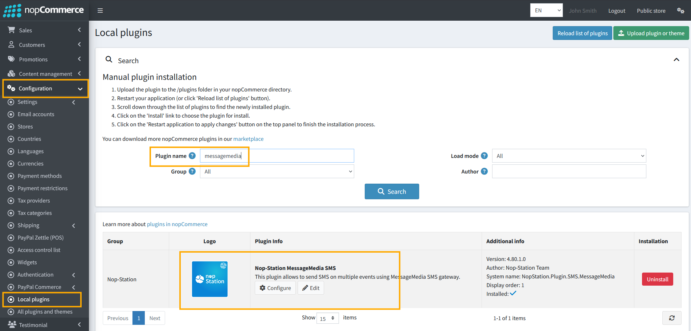The image size is (691, 331).
Task: Click the Content management cubes icon
Action: [x=11, y=74]
